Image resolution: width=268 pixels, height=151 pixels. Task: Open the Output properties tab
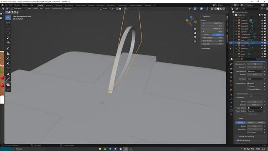[x=231, y=73]
